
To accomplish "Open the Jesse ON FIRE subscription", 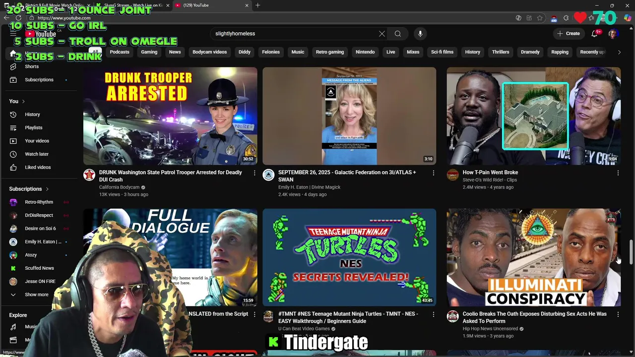I will [40, 282].
